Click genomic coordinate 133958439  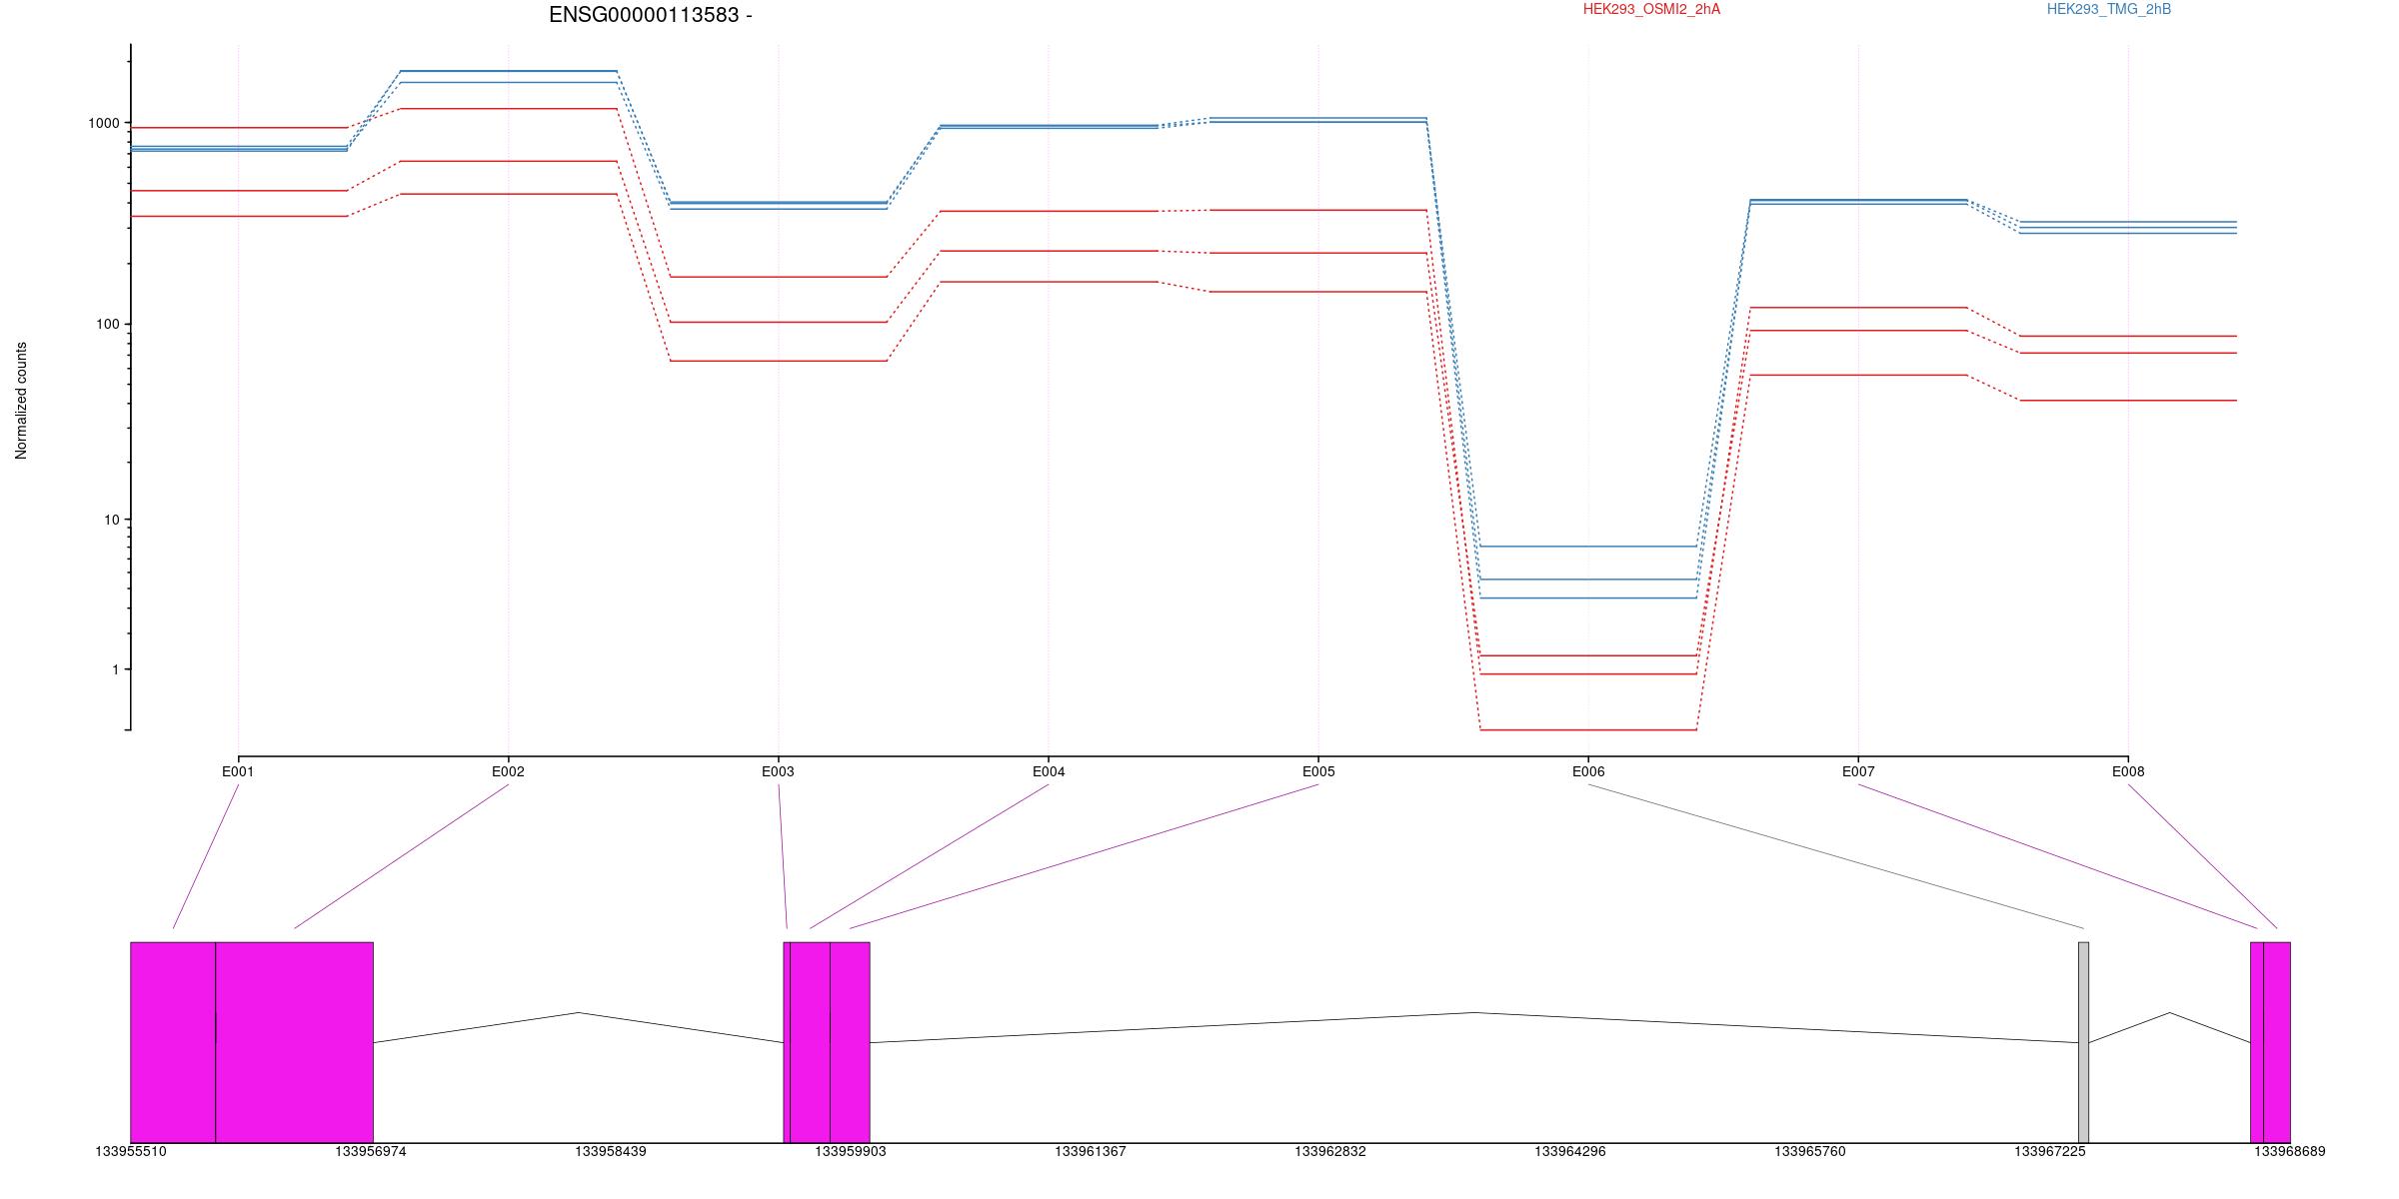click(x=611, y=1152)
